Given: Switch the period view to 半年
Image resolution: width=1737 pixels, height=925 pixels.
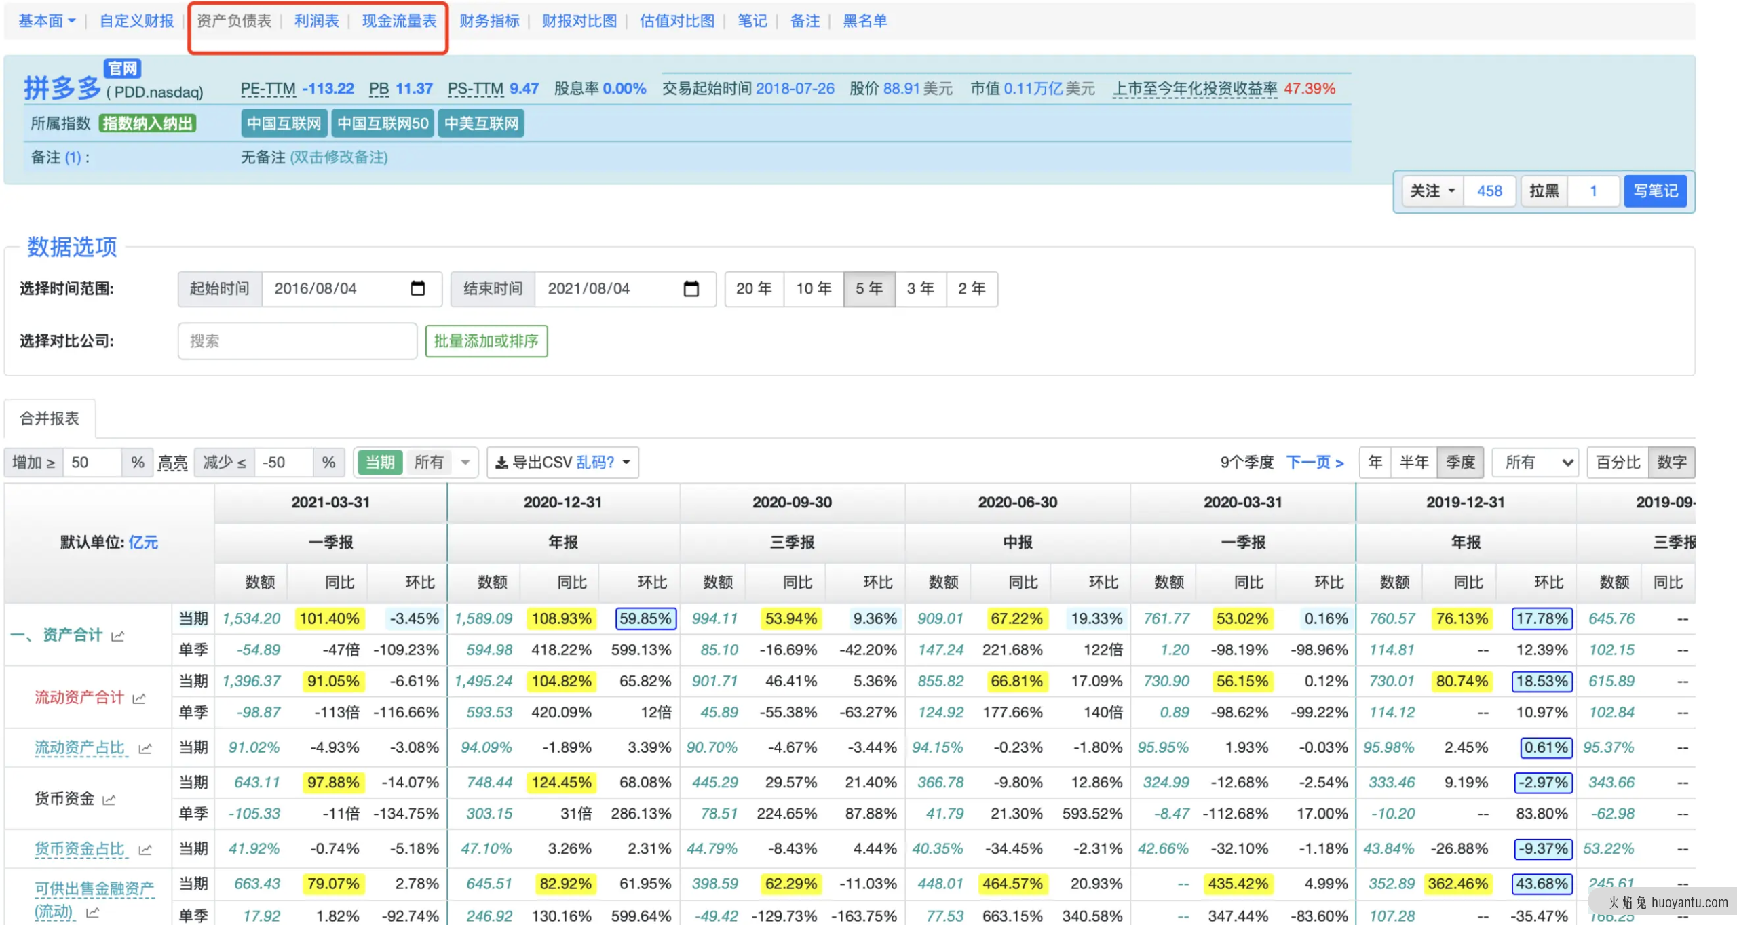Looking at the screenshot, I should [x=1414, y=462].
